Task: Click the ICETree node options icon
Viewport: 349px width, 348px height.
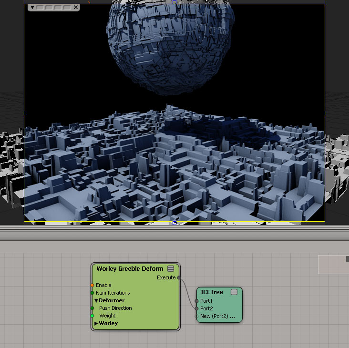Action: click(x=234, y=292)
